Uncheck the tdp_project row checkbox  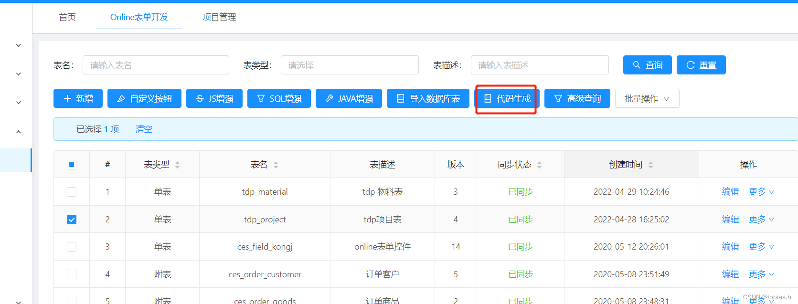click(x=72, y=220)
